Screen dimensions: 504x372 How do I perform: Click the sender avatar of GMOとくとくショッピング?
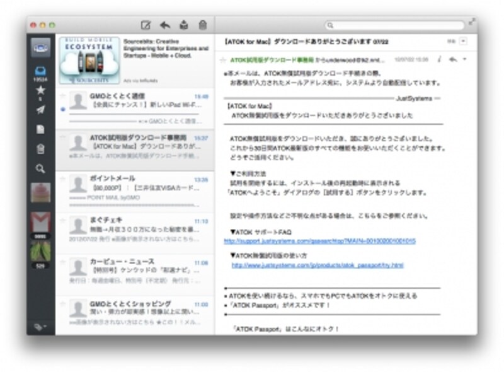point(78,308)
